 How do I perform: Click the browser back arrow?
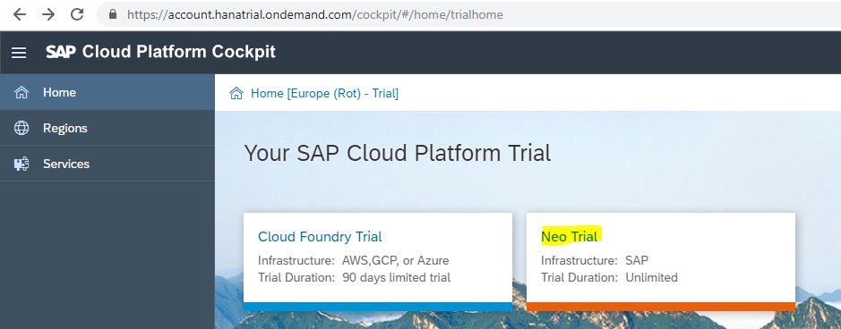click(20, 14)
